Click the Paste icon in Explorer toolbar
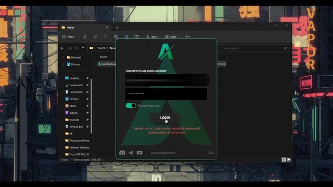Viewport: 333px width, 187px height. coord(106,37)
